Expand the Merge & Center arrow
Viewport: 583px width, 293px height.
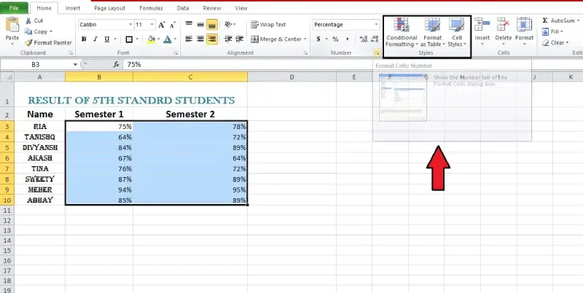305,39
